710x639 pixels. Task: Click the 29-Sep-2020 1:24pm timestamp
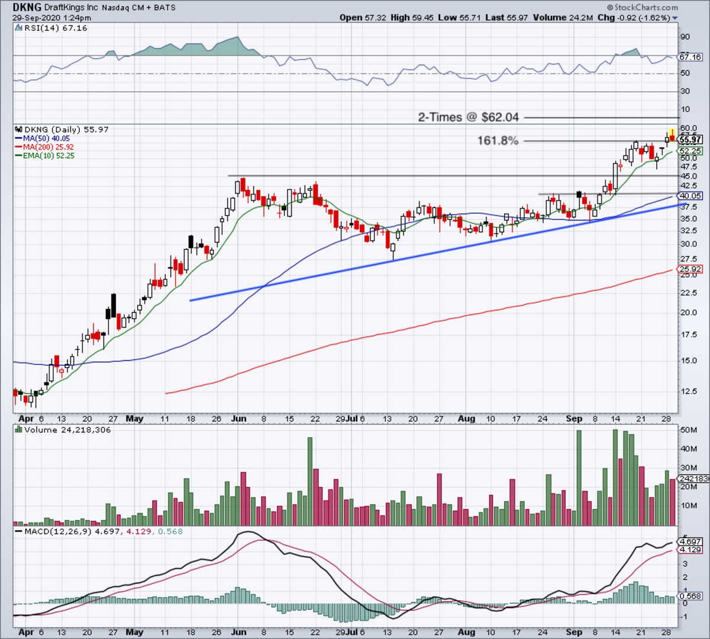click(52, 18)
